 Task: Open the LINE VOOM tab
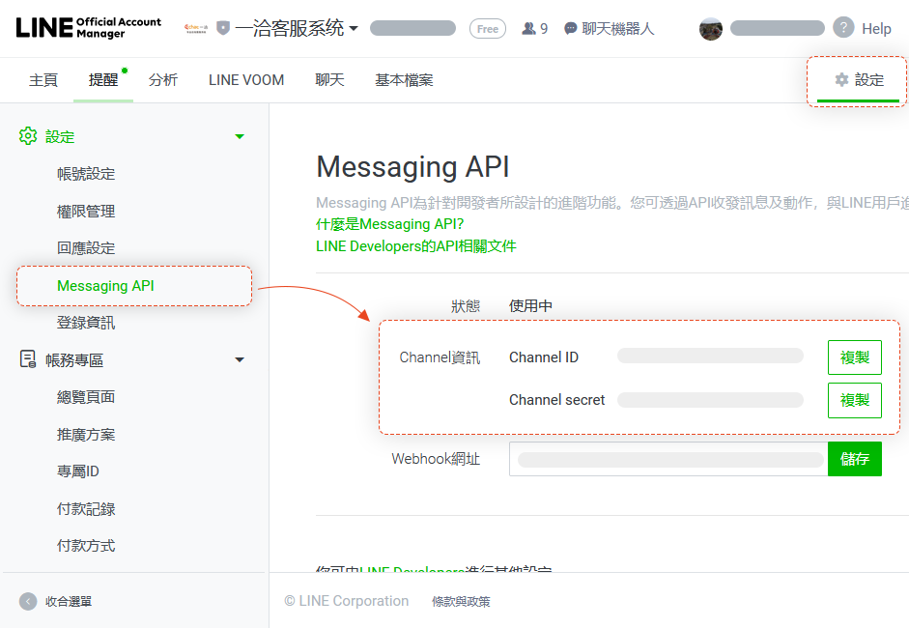pos(246,80)
